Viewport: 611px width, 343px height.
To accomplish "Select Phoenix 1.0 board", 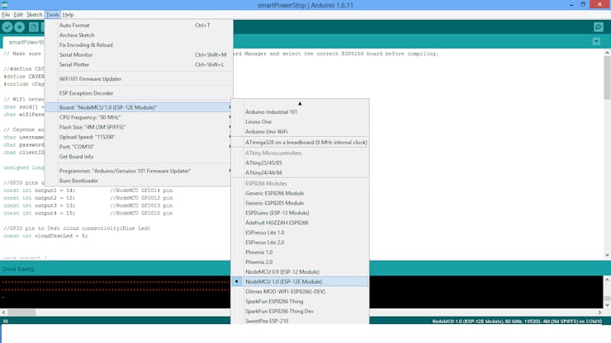I will (x=300, y=252).
